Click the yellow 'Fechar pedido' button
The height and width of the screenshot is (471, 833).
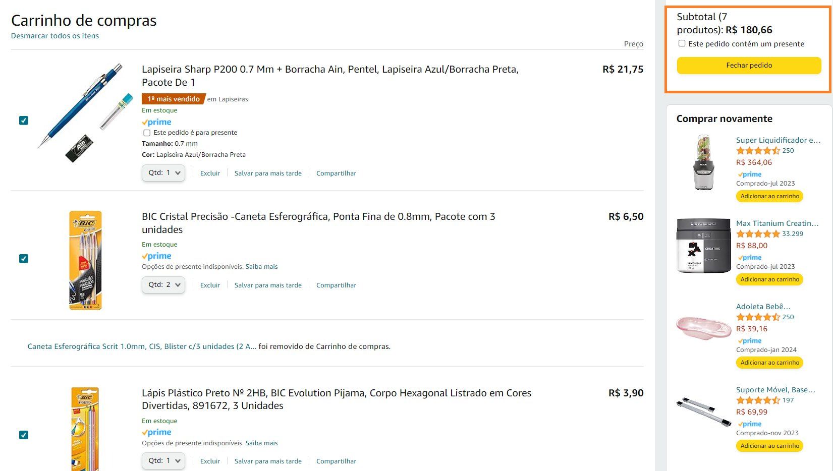click(x=749, y=66)
